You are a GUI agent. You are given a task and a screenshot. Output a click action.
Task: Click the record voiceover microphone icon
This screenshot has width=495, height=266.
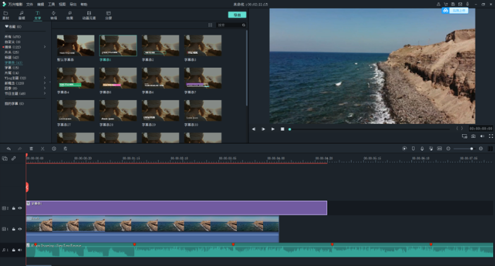(x=422, y=148)
